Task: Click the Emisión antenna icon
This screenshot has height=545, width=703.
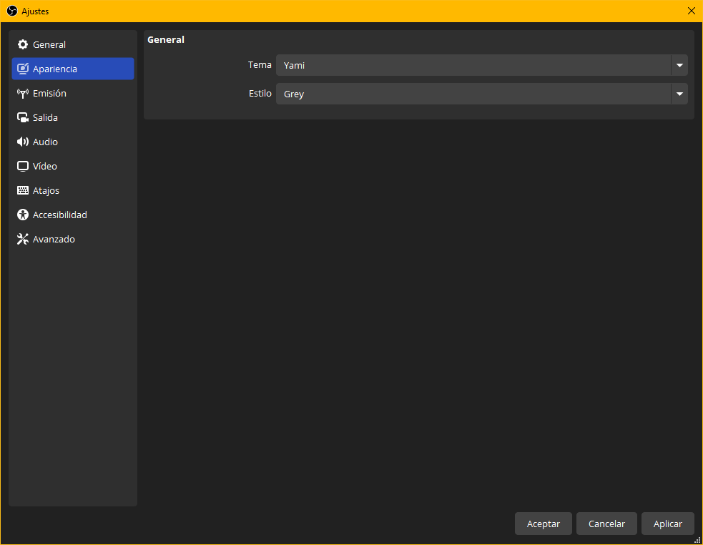Action: (22, 93)
